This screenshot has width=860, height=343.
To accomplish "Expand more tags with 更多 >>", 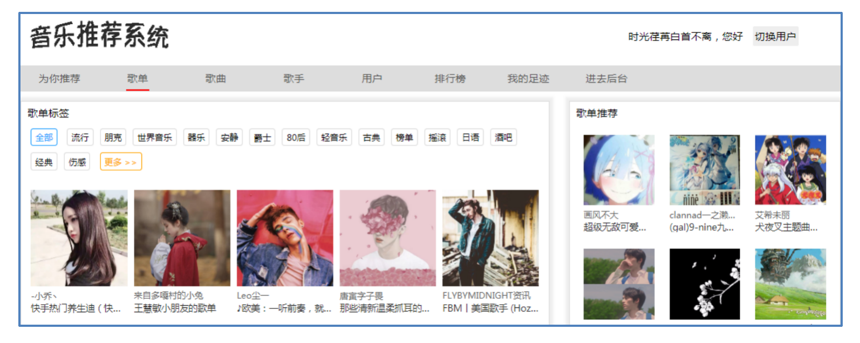I will click(x=121, y=162).
